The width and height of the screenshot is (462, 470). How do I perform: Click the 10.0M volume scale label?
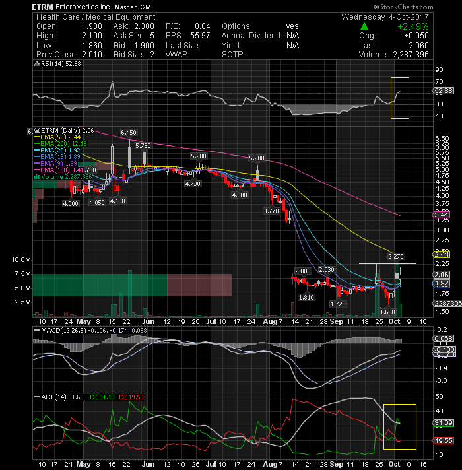point(21,260)
